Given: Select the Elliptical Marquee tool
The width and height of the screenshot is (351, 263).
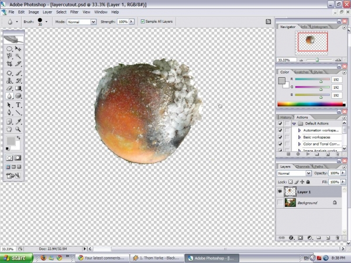Looking at the screenshot, I should coord(9,49).
